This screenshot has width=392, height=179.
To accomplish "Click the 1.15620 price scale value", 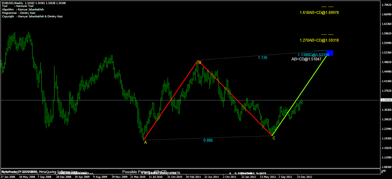I will click(x=386, y=148).
